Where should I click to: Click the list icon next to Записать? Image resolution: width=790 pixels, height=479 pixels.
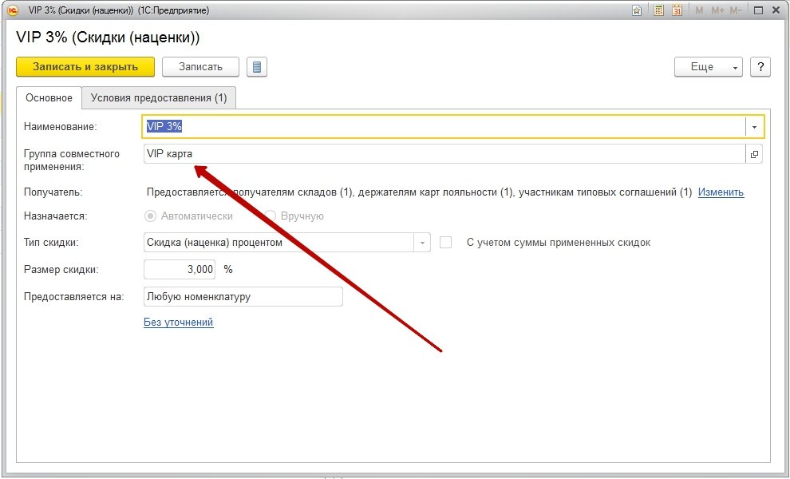(x=256, y=67)
